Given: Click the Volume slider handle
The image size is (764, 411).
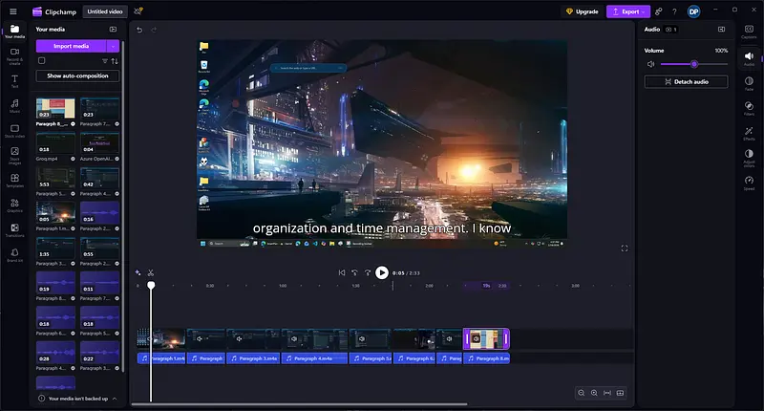Looking at the screenshot, I should [694, 64].
